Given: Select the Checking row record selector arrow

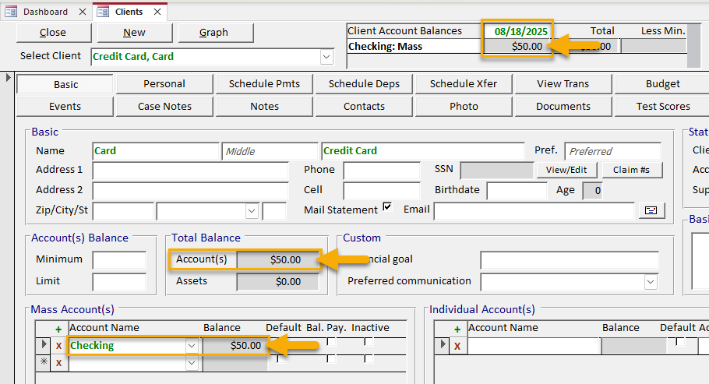Looking at the screenshot, I should (43, 346).
